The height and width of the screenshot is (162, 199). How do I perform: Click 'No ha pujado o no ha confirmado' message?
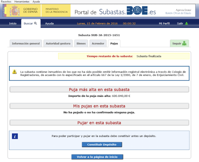(99, 112)
